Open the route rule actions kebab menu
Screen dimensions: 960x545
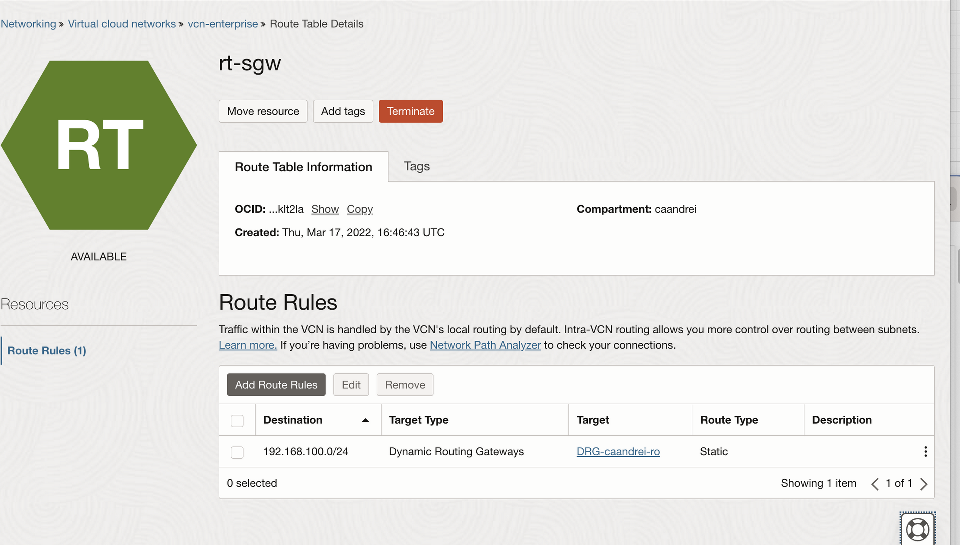pos(925,452)
